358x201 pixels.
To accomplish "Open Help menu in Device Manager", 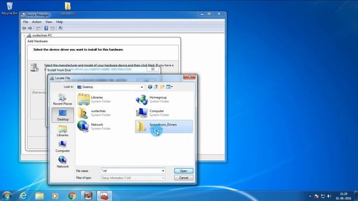I will tap(59, 22).
